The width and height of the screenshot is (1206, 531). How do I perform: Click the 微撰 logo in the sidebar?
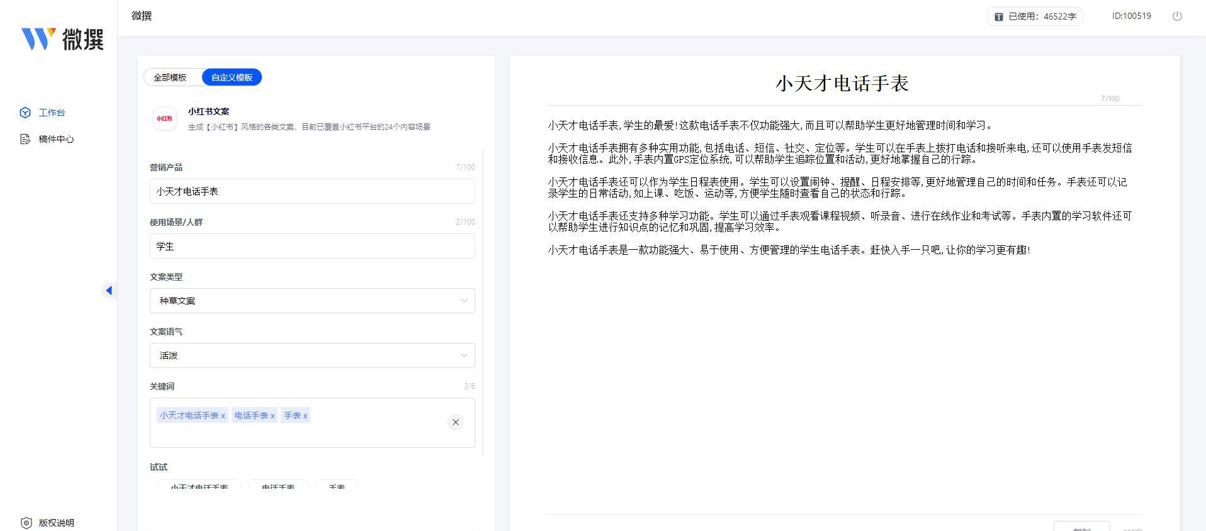[x=62, y=39]
